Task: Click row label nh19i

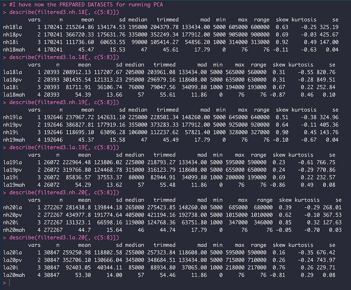Action: tap(11, 132)
